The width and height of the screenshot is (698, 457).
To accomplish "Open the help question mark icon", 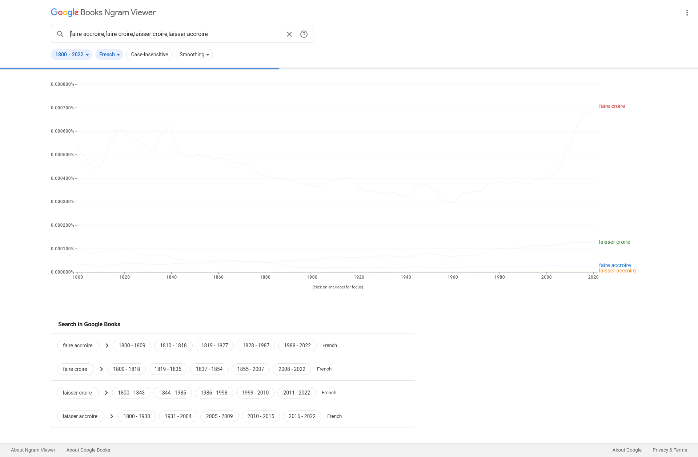I will [x=304, y=34].
